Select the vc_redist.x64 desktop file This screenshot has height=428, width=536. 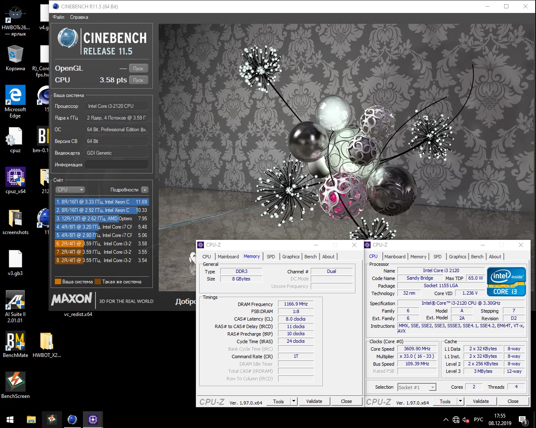78,314
